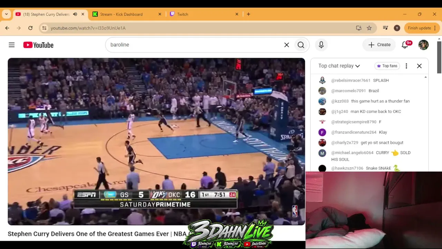The image size is (442, 249).
Task: Open the Top chat replay dropdown
Action: click(x=339, y=66)
